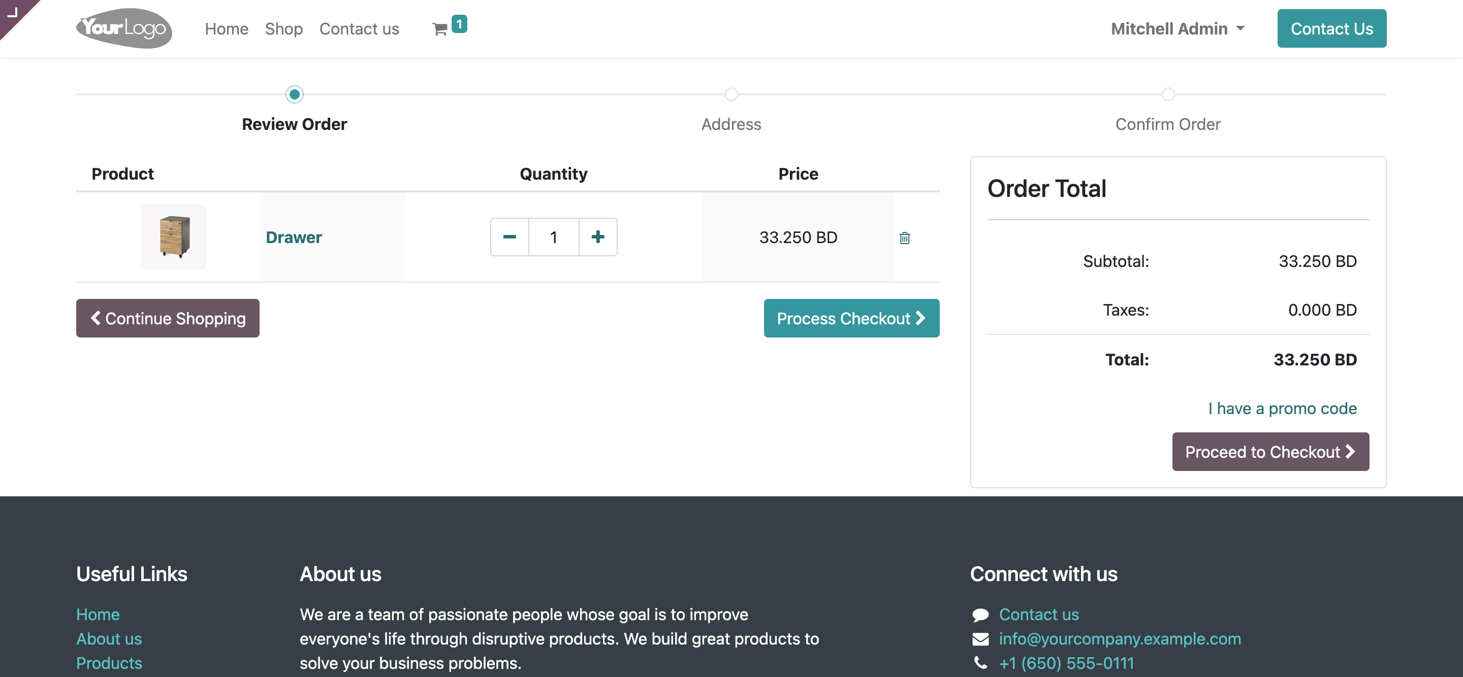Click the Confirm Order step label

[x=1168, y=124]
